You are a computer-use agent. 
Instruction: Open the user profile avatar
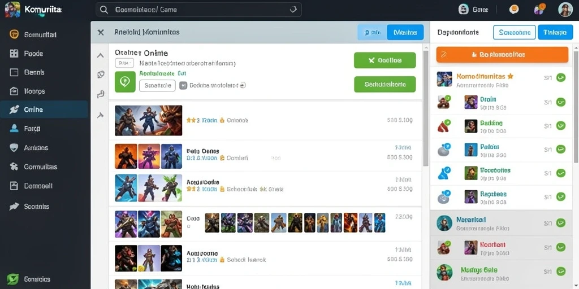pyautogui.click(x=565, y=10)
